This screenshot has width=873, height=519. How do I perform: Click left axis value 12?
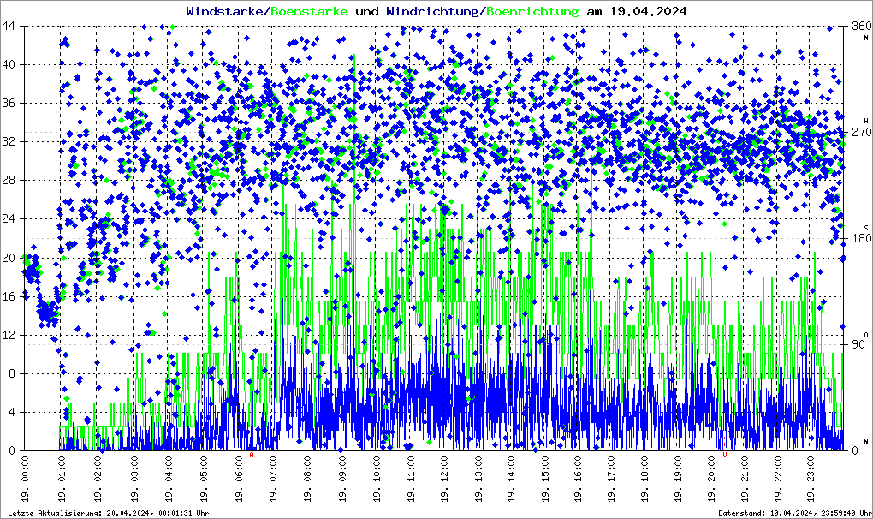click(x=9, y=335)
